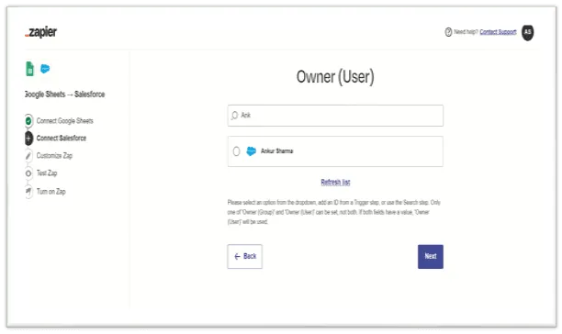Click the plus step icon beside Connect Salesforce
Screen dimensions: 562x334
28,139
